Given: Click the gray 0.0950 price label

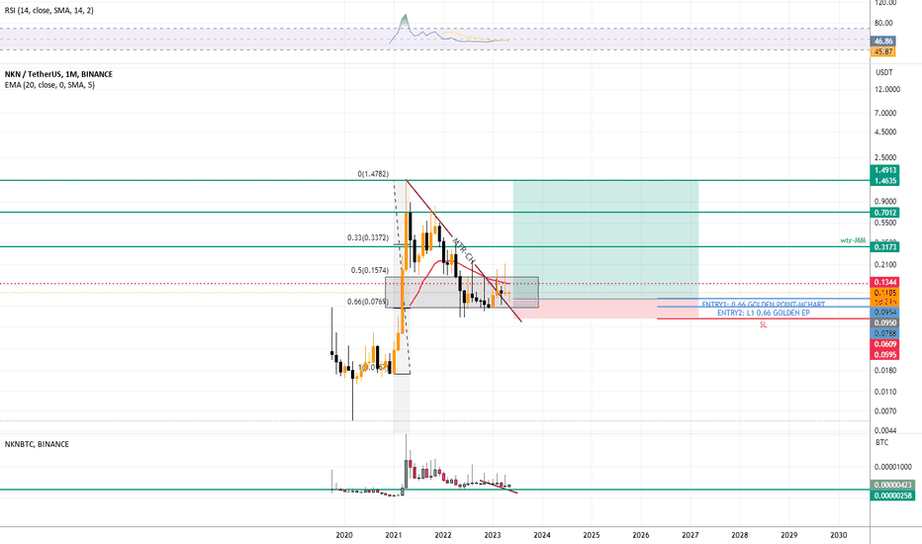Looking at the screenshot, I should [x=884, y=322].
